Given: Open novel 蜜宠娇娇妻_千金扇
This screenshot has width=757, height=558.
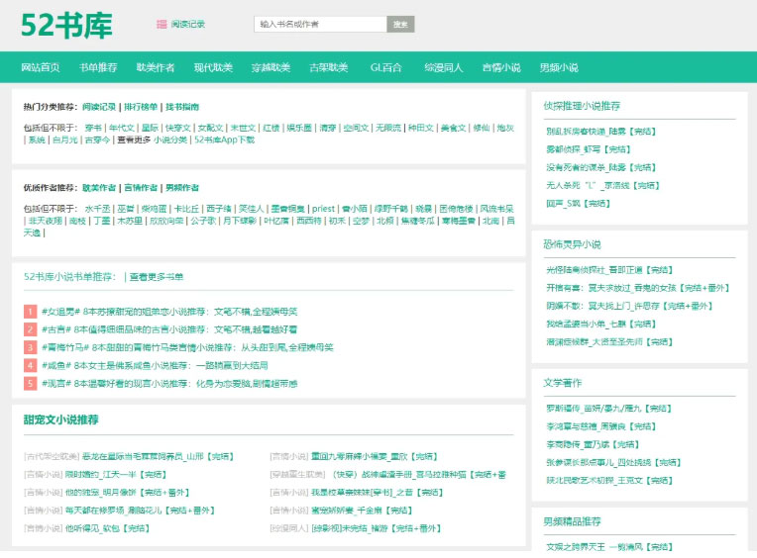Looking at the screenshot, I should 362,511.
